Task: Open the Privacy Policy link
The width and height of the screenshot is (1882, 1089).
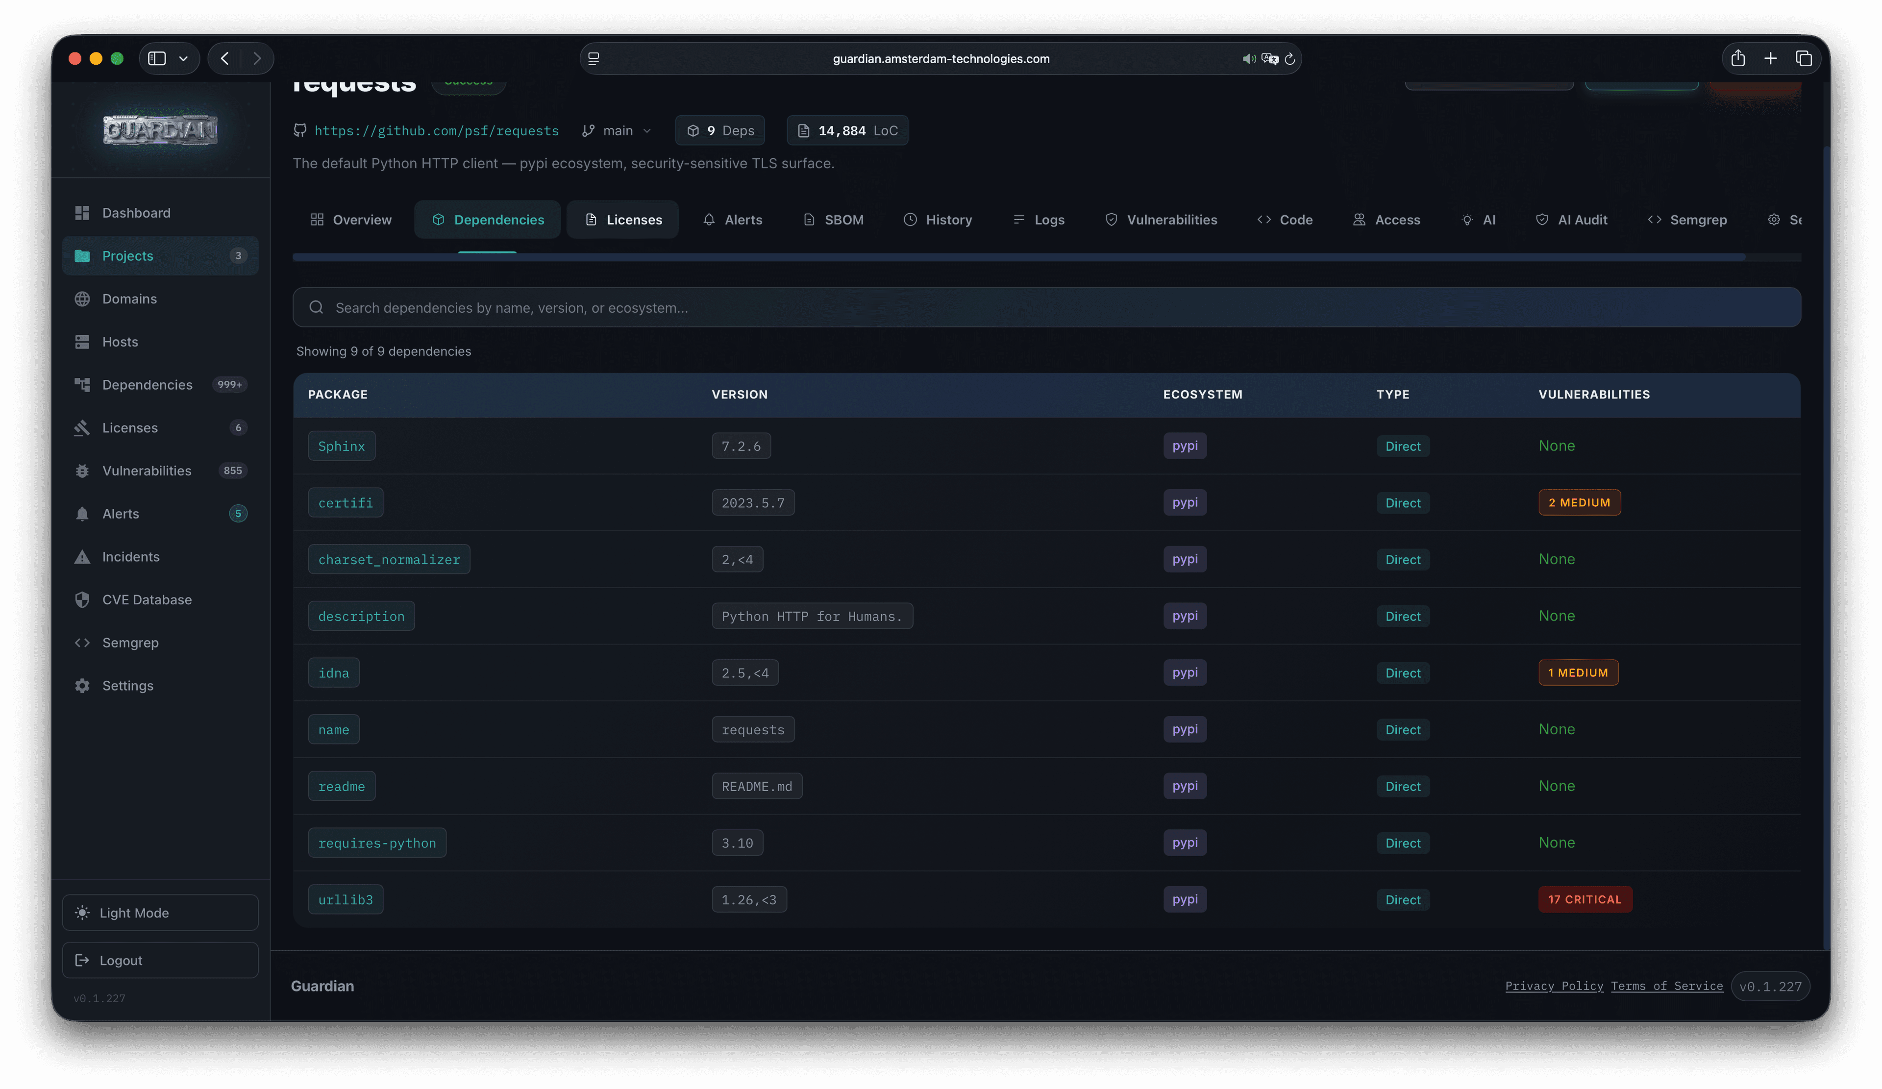Action: (1554, 986)
